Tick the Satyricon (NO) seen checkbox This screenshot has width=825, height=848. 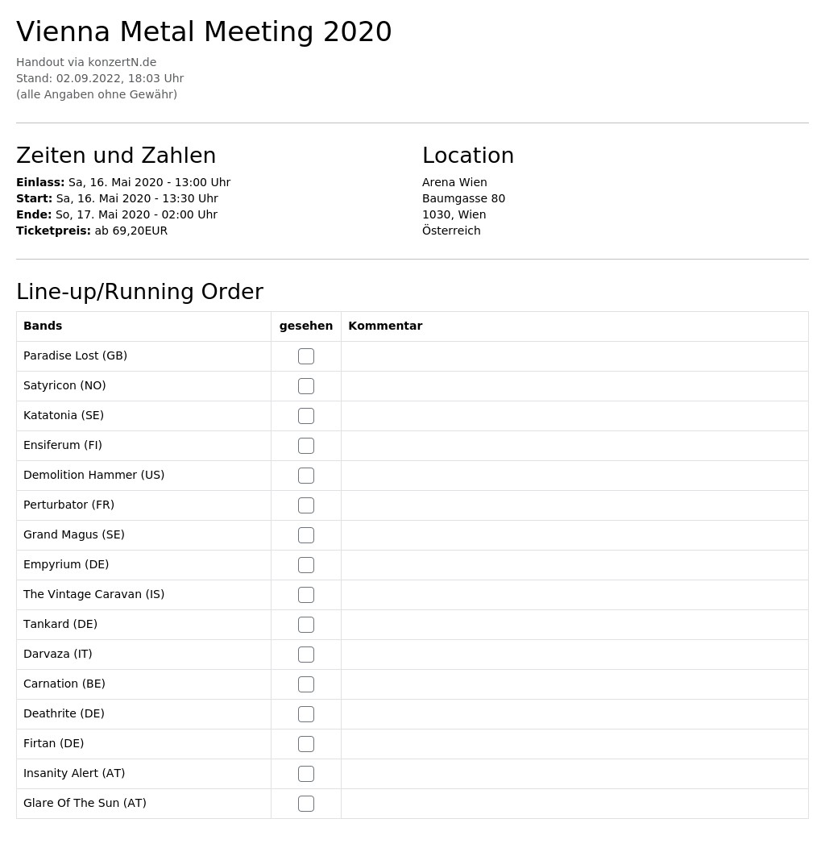pyautogui.click(x=306, y=386)
